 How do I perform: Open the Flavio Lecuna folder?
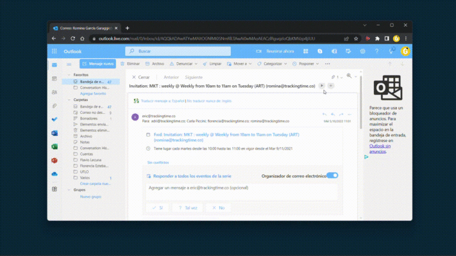click(x=90, y=160)
